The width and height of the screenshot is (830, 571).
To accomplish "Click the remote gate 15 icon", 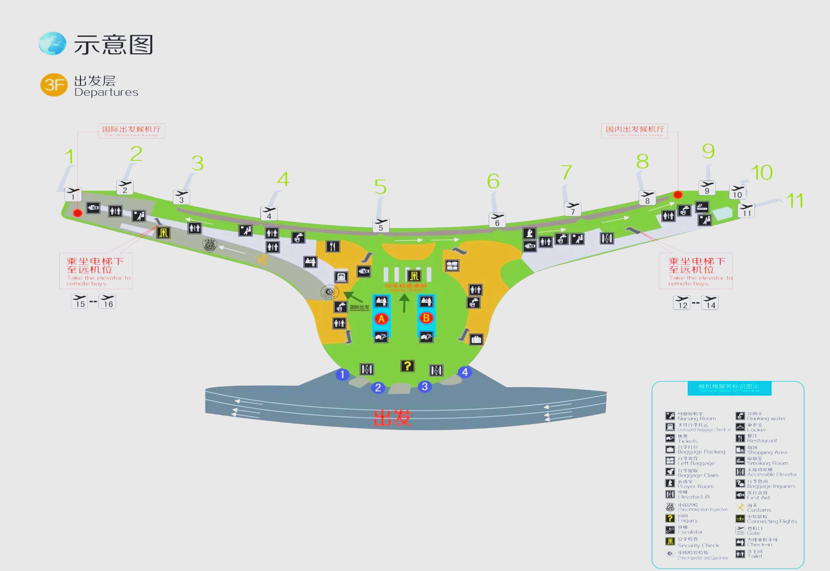I will [x=79, y=301].
